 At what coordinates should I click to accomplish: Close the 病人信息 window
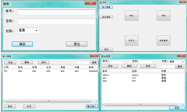[x=94, y=56]
